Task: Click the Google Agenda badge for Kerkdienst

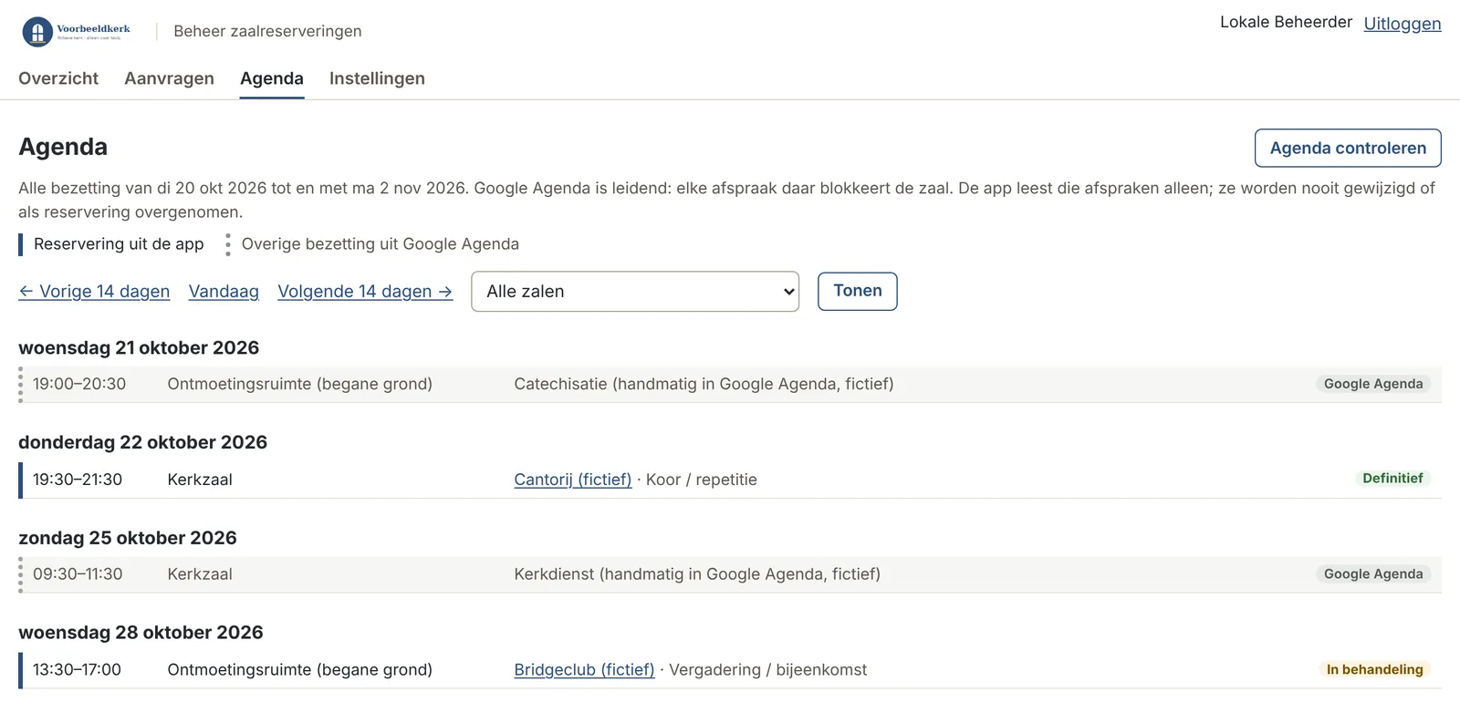Action: tap(1373, 573)
